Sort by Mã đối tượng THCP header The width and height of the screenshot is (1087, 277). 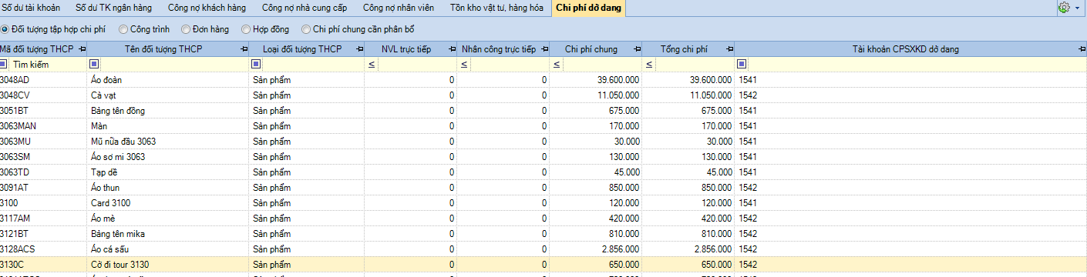[36, 49]
